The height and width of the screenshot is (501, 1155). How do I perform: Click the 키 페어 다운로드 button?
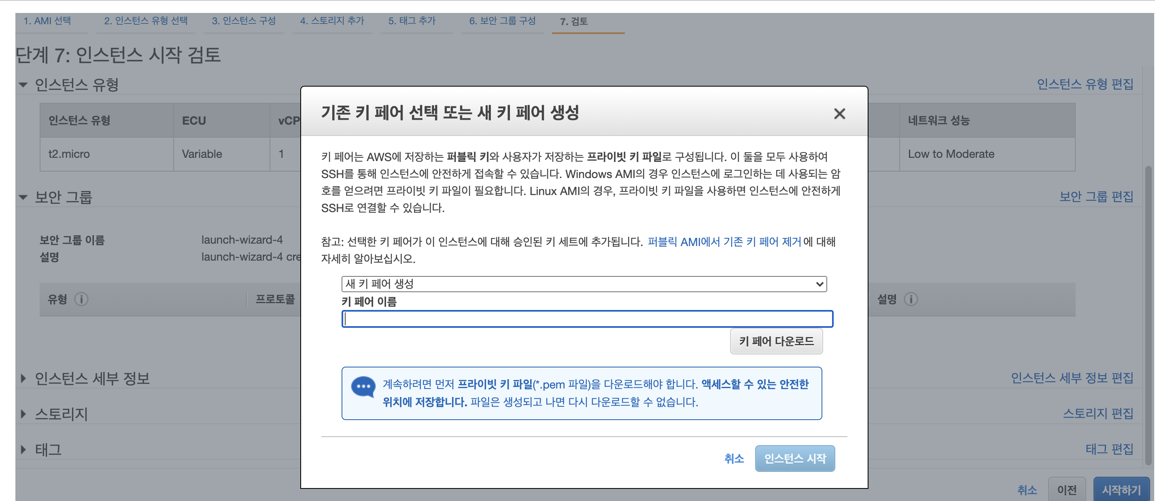tap(776, 341)
